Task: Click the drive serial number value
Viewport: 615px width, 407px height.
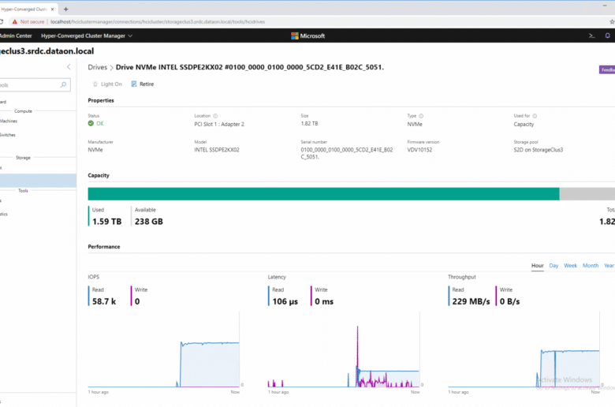Action: point(347,153)
